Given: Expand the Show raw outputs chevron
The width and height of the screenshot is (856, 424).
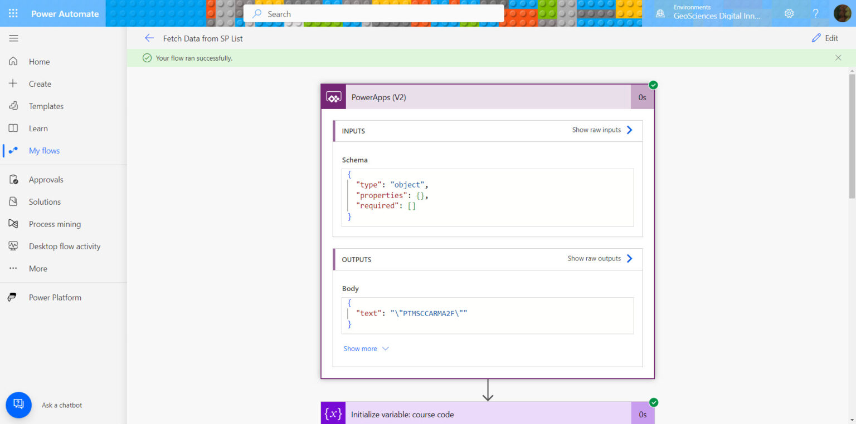Looking at the screenshot, I should [x=629, y=258].
